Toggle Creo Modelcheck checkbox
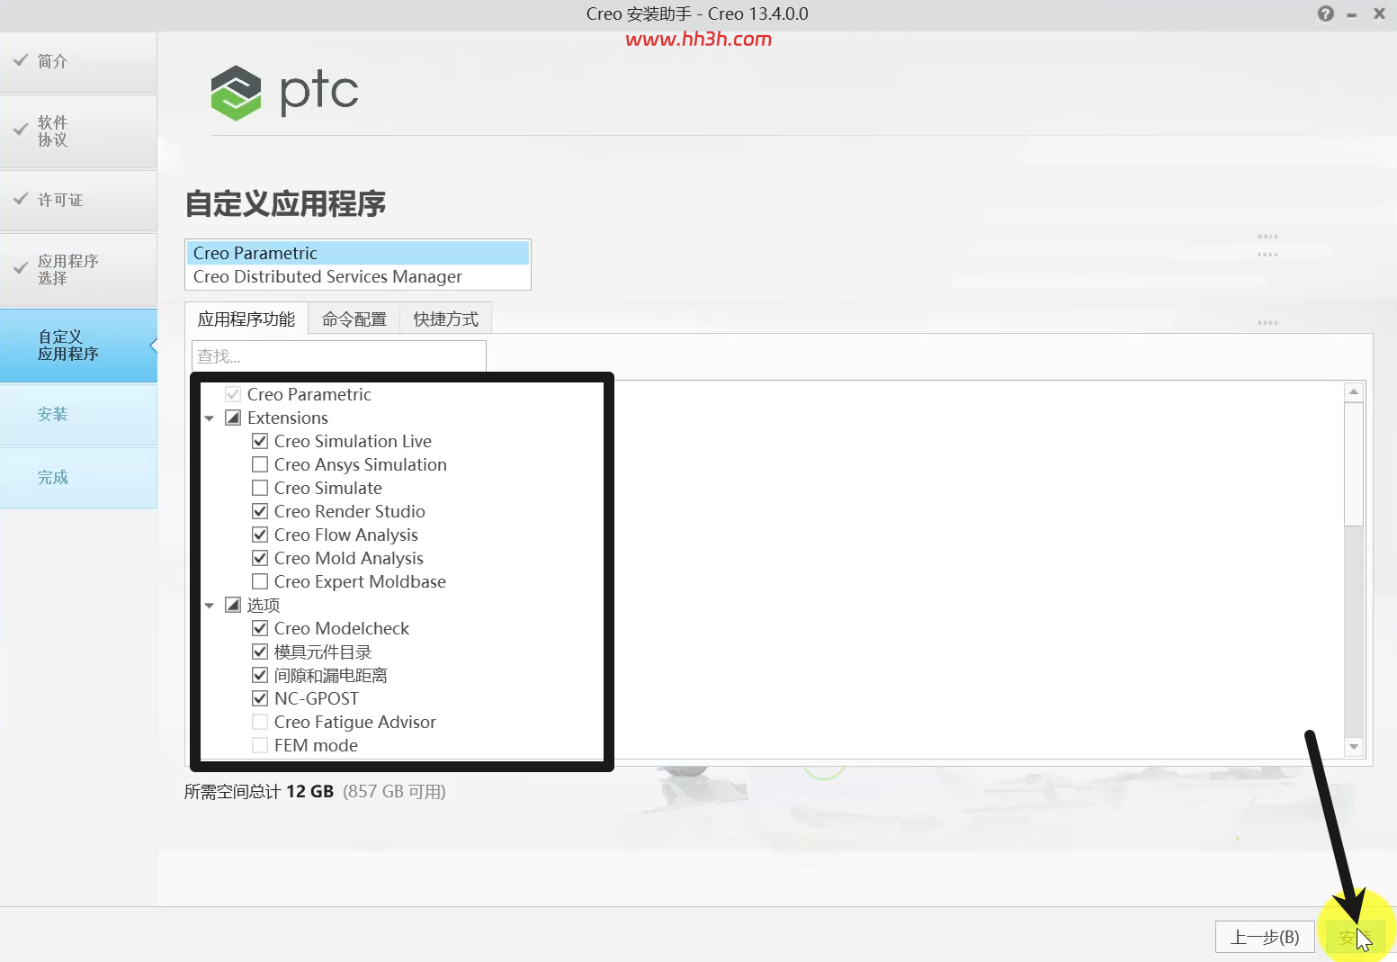This screenshot has height=962, width=1397. coord(260,628)
